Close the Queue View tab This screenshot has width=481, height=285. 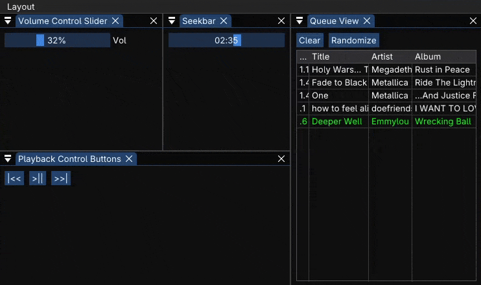367,21
